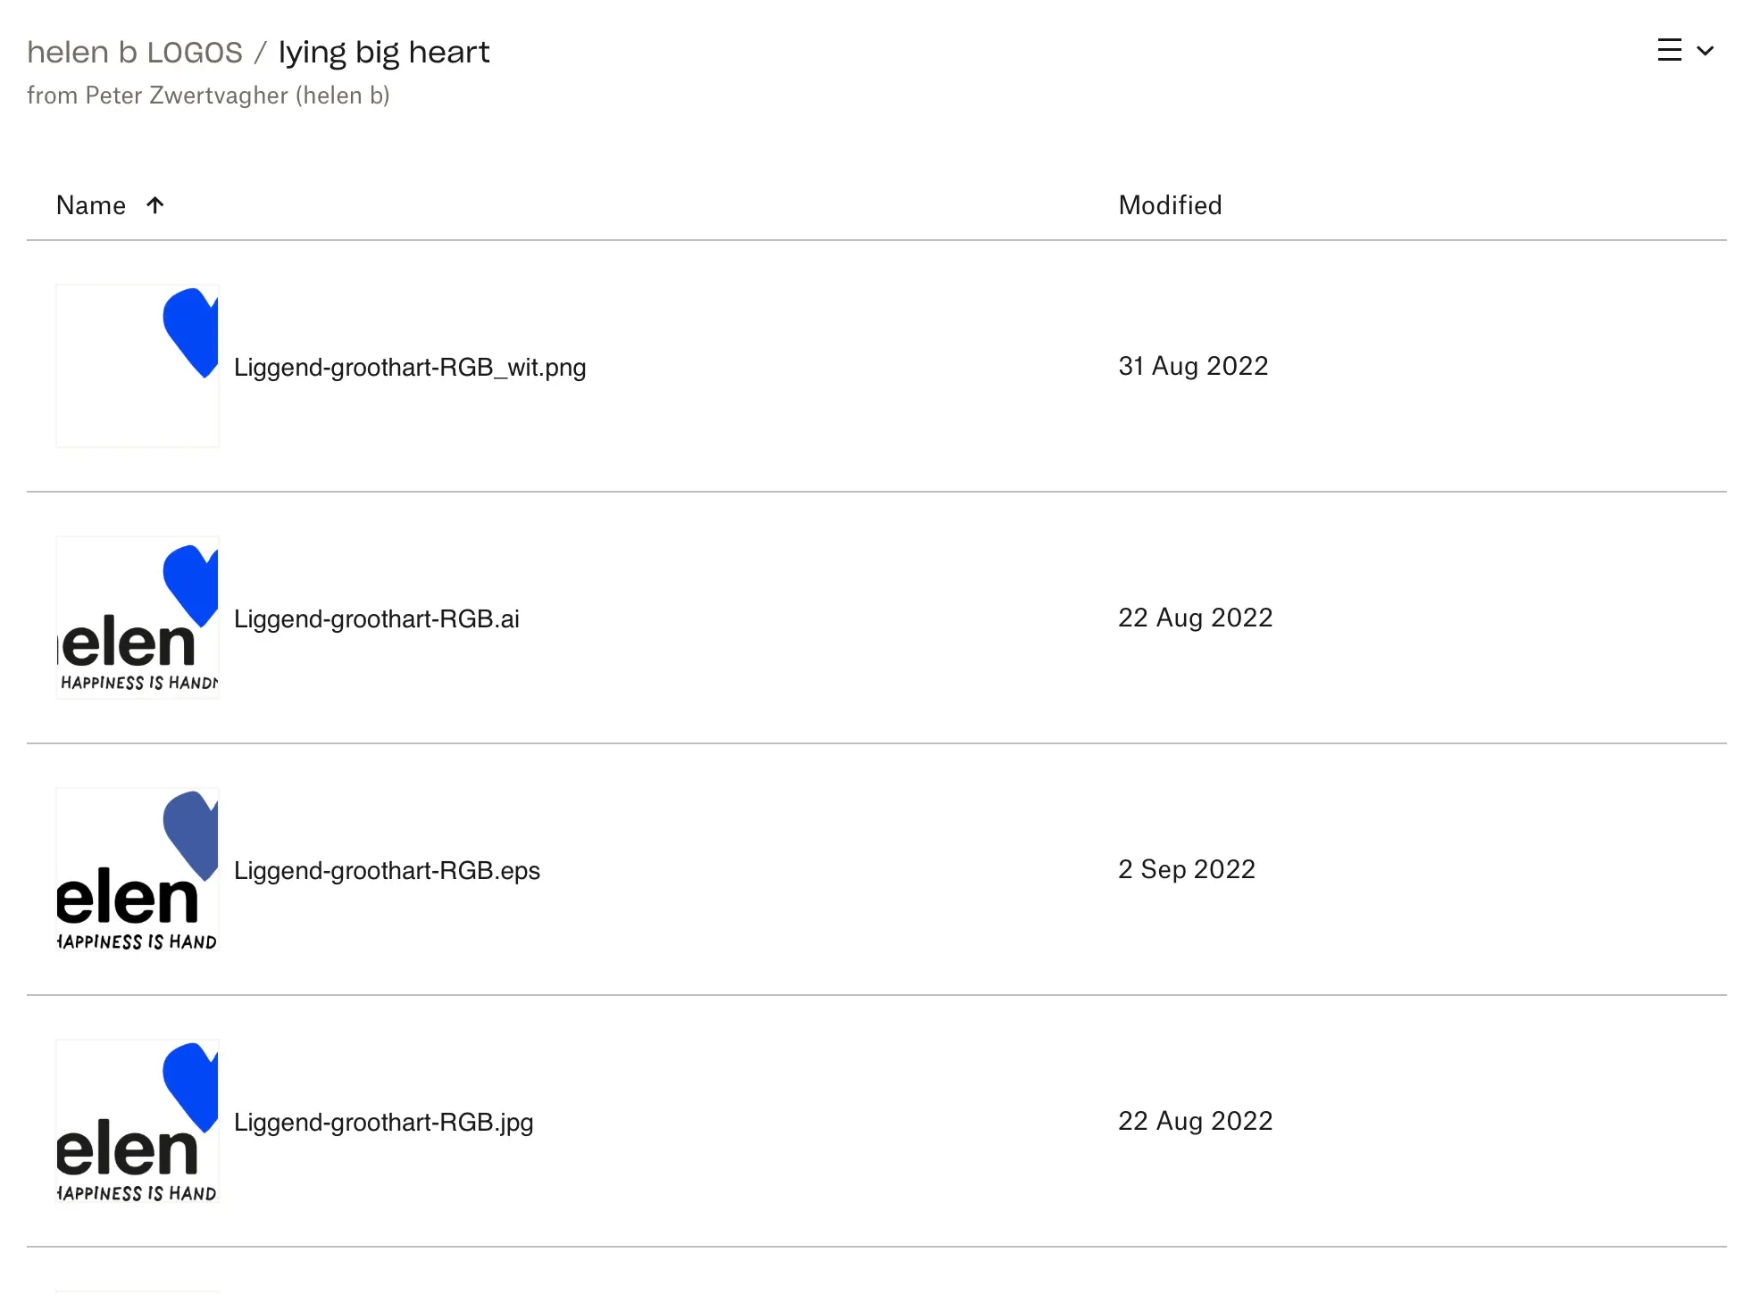The width and height of the screenshot is (1752, 1294).
Task: Select the row dated 2 Sep 2022
Action: coord(877,869)
